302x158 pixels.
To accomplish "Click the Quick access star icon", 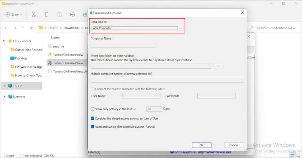I will pyautogui.click(x=10, y=41).
